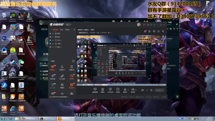Screen dimensions: 215x121
Task: Open the GeForce Experience desktop shortcut
Action: pos(13,17)
